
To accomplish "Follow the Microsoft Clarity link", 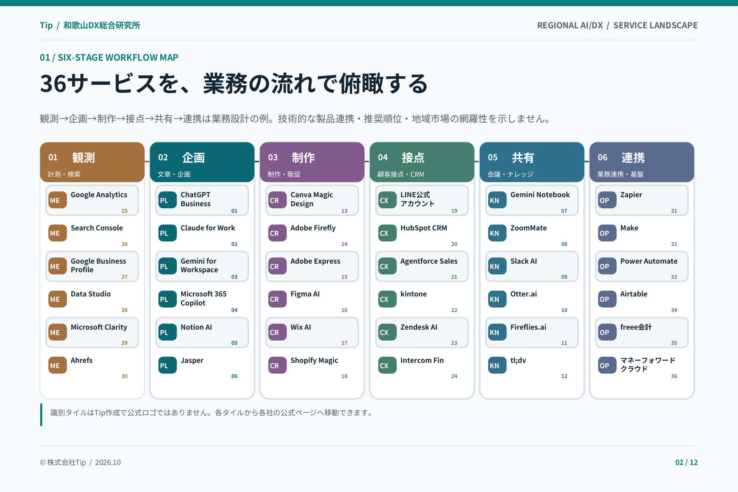I will click(x=99, y=327).
